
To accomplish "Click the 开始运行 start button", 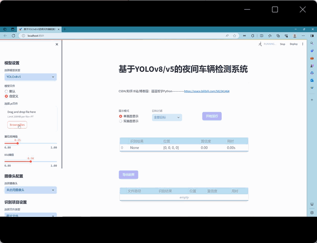I will coord(212,116).
